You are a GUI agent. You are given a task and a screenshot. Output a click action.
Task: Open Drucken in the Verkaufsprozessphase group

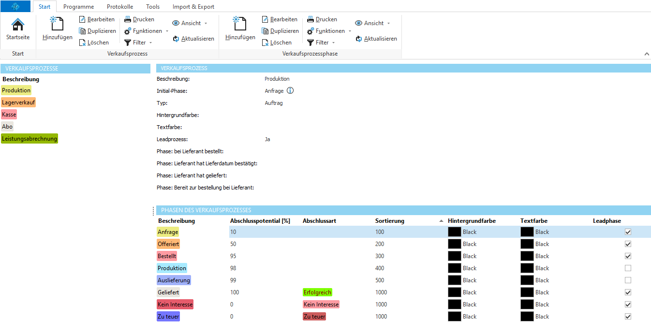pos(322,19)
